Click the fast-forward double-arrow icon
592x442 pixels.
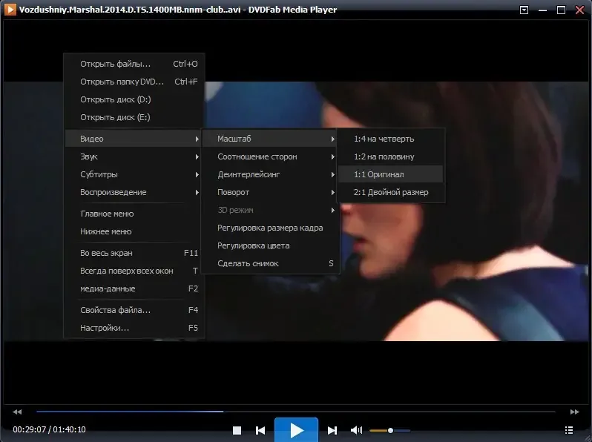tap(574, 412)
